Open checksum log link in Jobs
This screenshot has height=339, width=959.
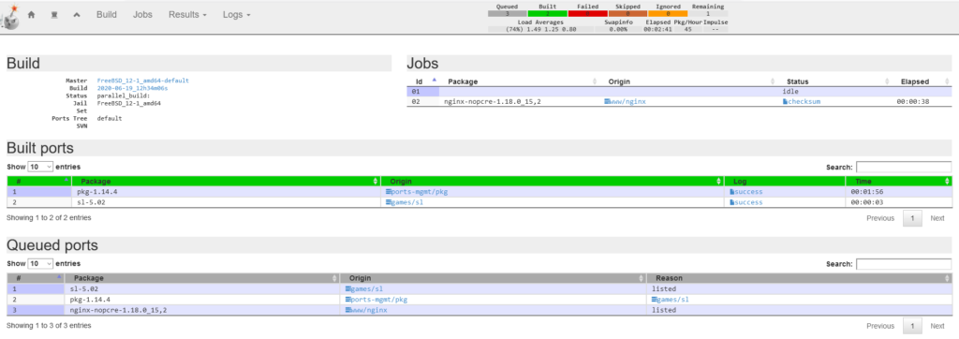pyautogui.click(x=804, y=101)
